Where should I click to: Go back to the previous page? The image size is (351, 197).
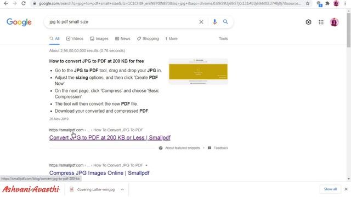pyautogui.click(x=6, y=3)
